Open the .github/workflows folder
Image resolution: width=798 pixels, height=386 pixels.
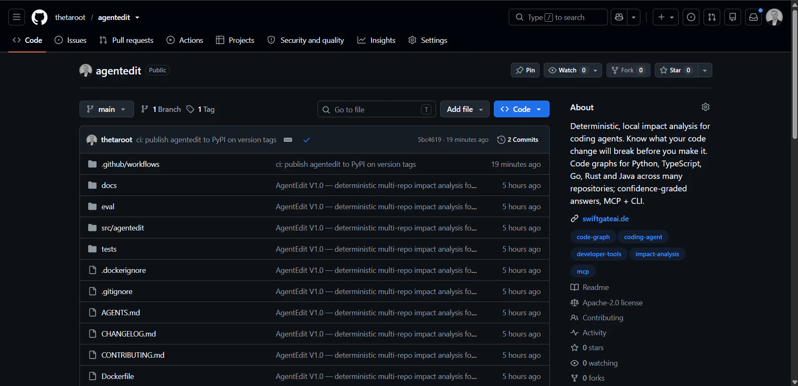(130, 164)
